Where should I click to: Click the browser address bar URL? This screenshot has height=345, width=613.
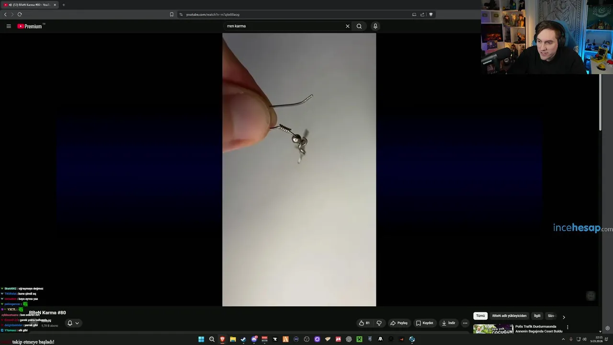(213, 14)
